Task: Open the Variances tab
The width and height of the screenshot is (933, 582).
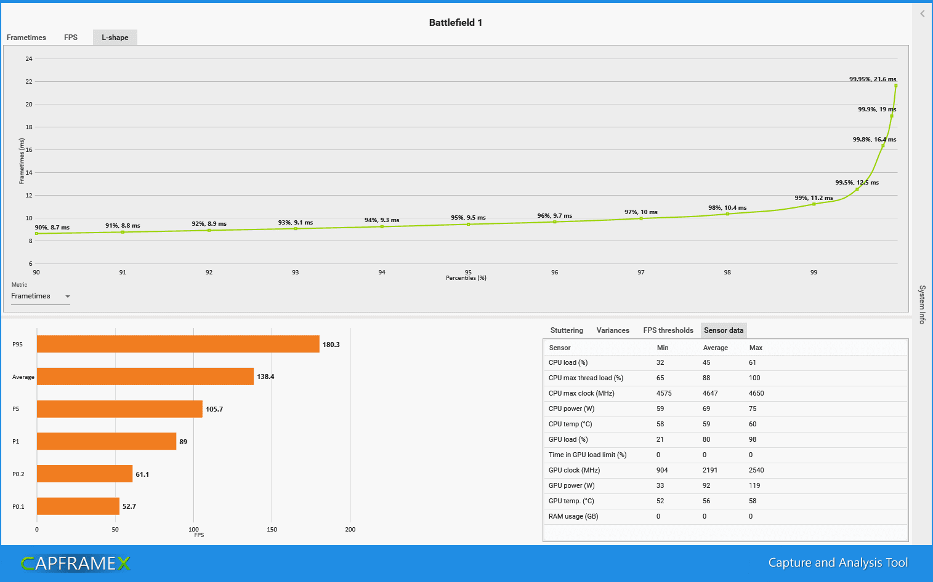Action: 613,330
